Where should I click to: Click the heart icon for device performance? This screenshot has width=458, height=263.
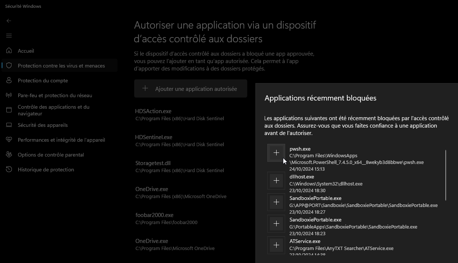9,140
